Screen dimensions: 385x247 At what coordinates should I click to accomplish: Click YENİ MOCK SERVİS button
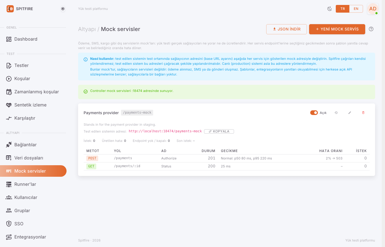click(x=337, y=29)
